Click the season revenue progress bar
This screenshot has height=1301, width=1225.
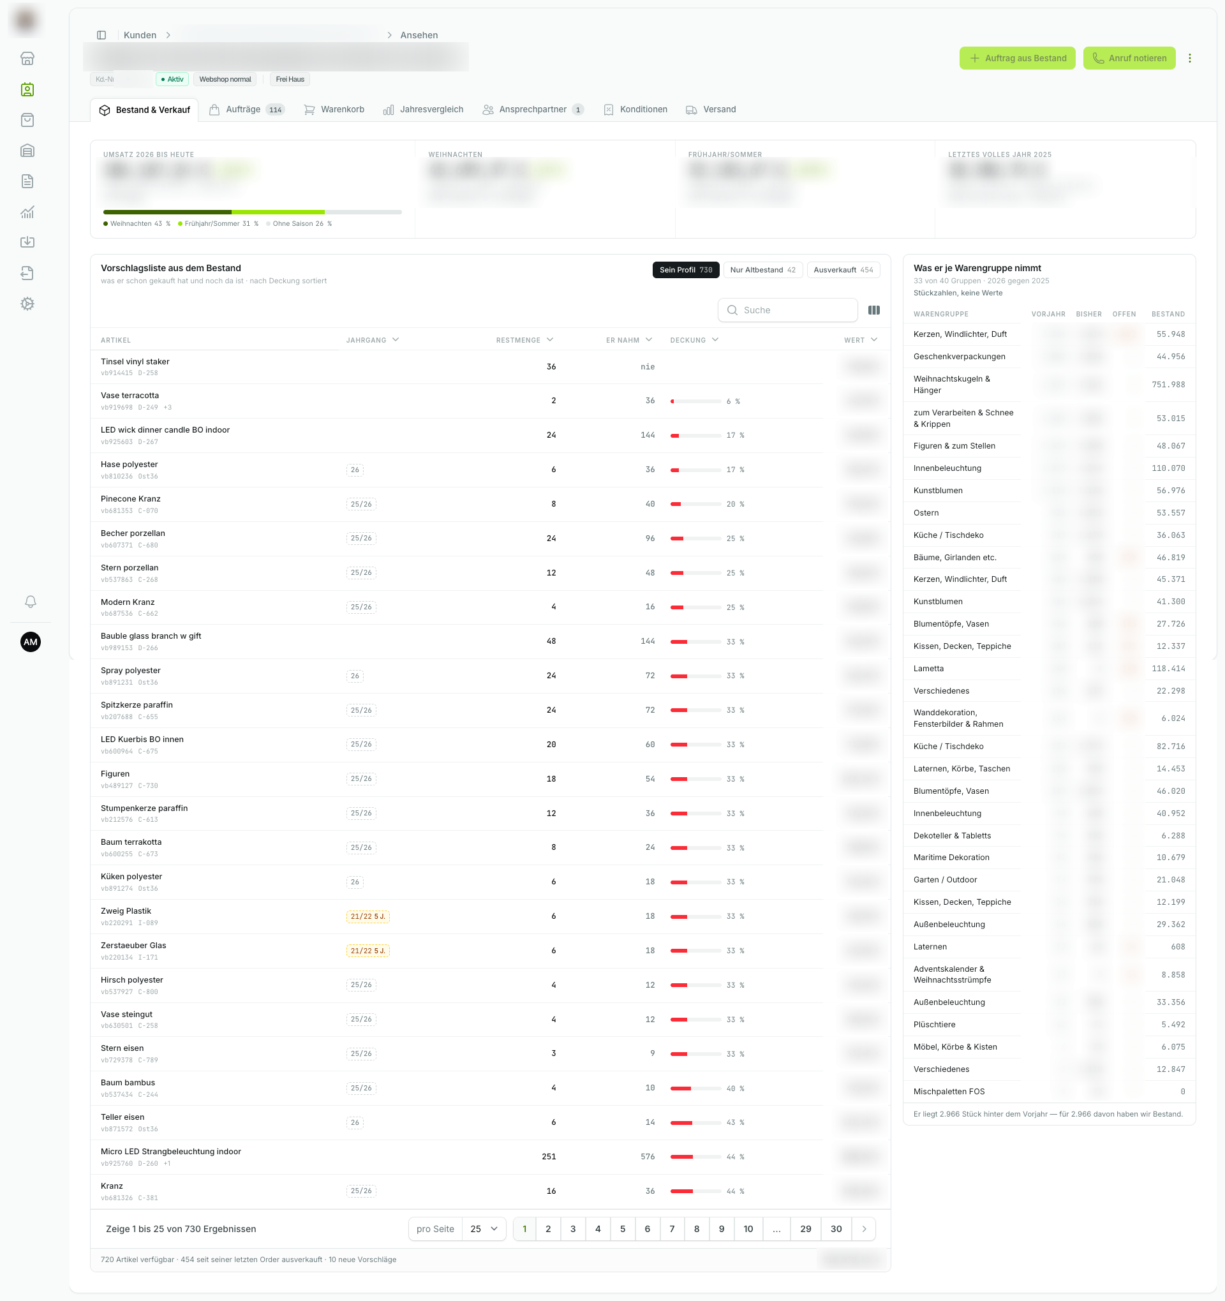252,212
